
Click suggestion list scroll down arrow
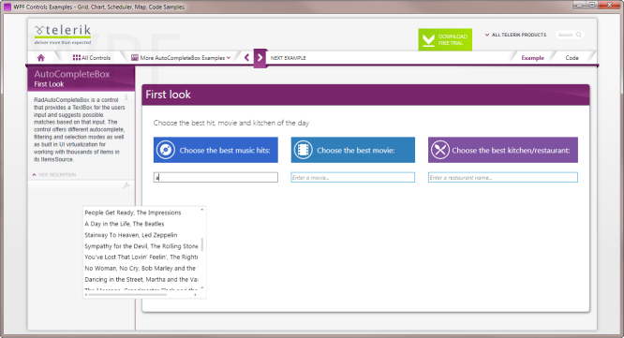(202, 287)
